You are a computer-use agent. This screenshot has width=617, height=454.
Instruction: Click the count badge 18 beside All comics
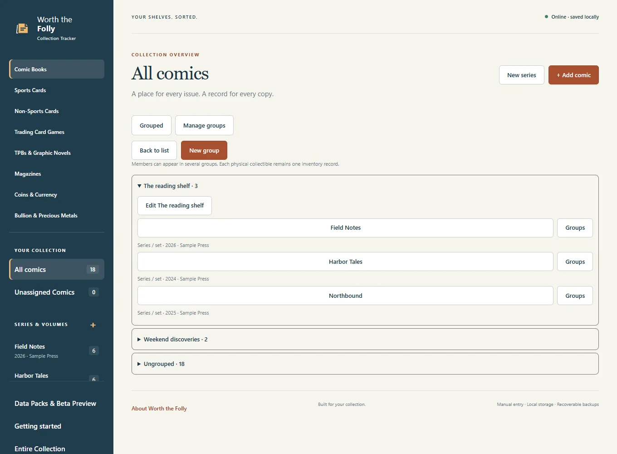[93, 269]
